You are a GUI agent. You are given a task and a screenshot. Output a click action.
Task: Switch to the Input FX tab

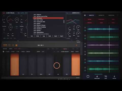(91, 15)
